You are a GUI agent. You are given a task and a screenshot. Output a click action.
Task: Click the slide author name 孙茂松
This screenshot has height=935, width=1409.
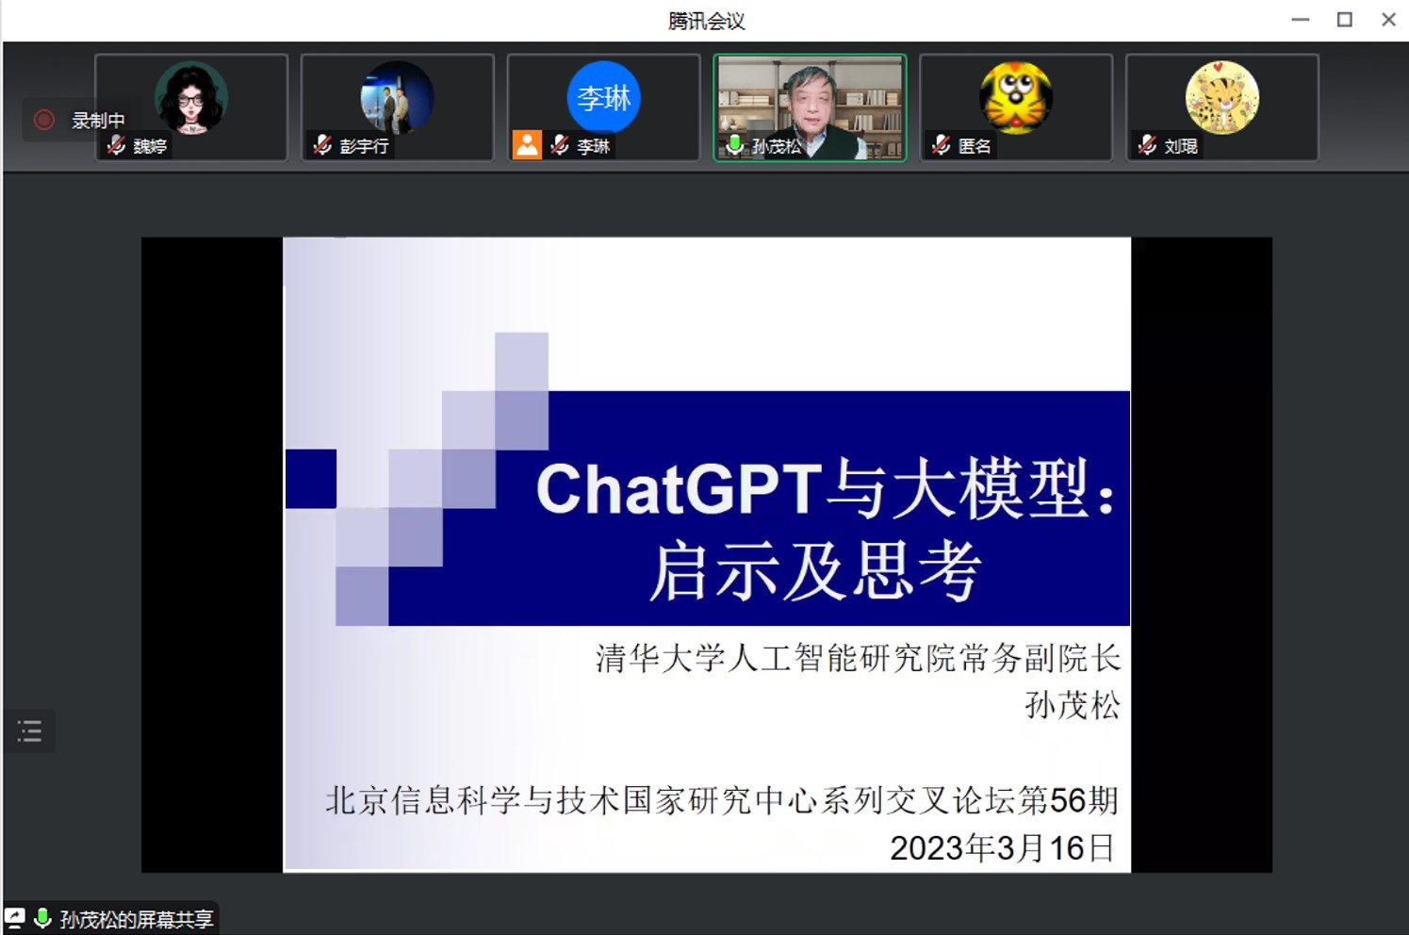[x=1073, y=704]
